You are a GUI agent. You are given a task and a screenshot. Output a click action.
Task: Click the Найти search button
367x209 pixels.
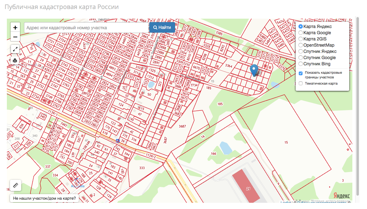(x=162, y=27)
